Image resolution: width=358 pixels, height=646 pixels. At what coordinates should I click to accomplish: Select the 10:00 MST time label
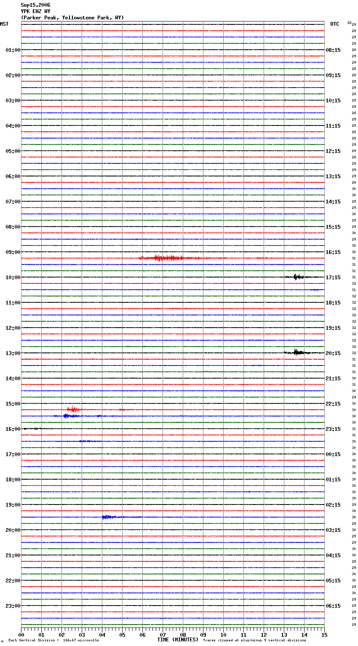(x=13, y=278)
